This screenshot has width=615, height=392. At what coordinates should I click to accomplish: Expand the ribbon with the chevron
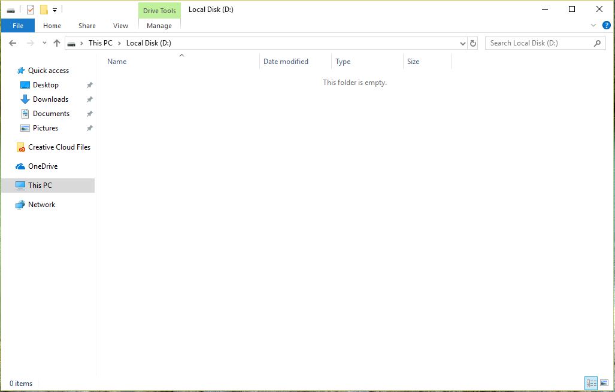coord(593,25)
